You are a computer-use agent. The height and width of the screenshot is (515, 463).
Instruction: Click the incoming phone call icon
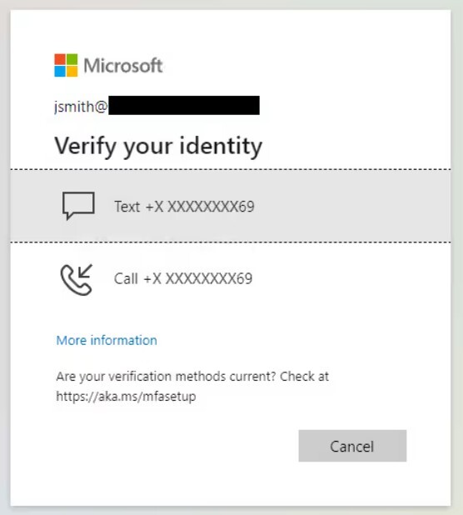(x=77, y=279)
